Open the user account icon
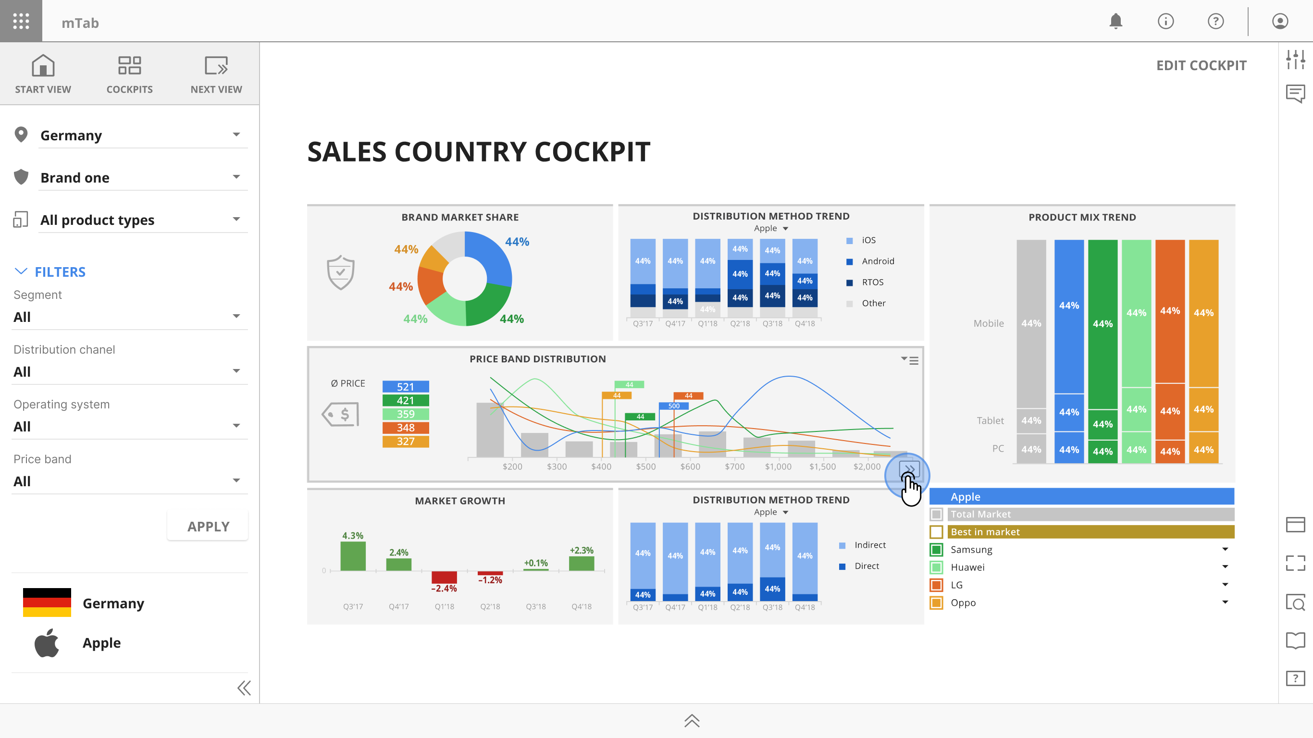 (1280, 21)
